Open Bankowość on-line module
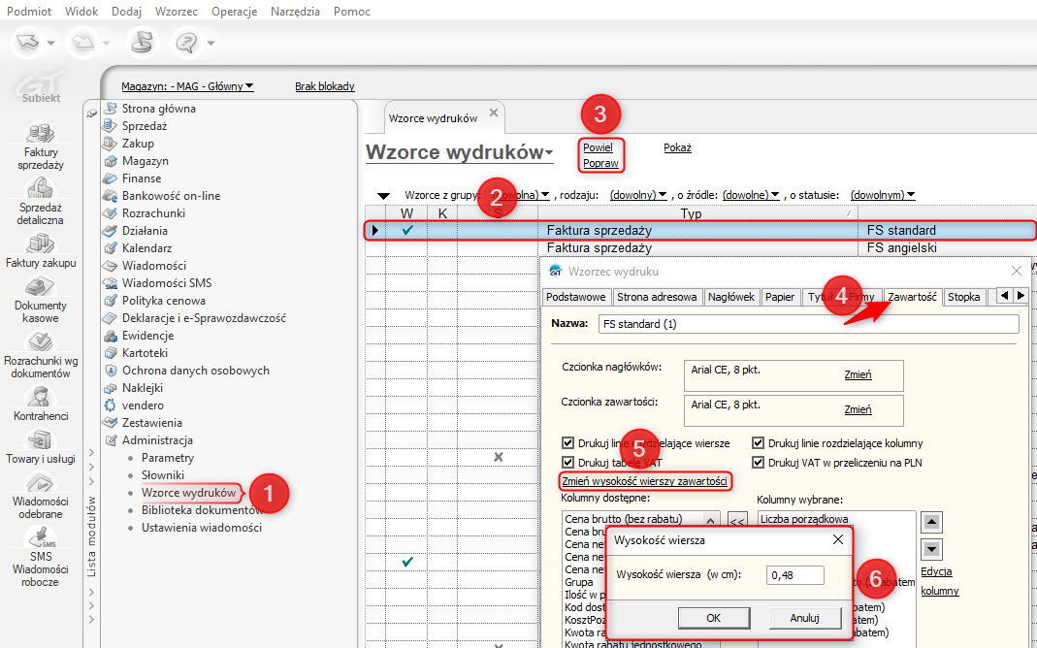 [172, 196]
